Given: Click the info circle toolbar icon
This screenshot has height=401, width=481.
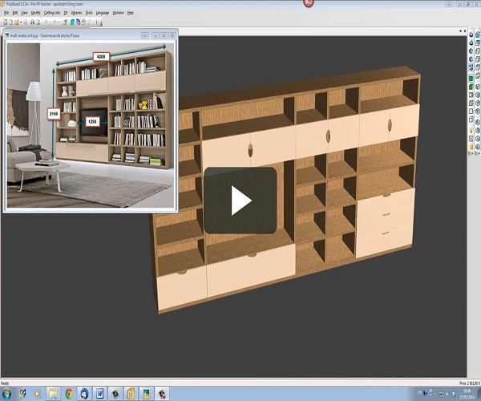Looking at the screenshot, I should tap(97, 22).
